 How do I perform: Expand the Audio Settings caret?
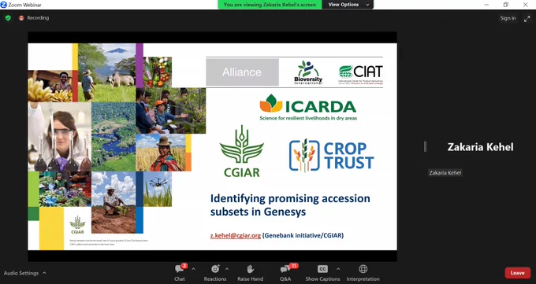44,273
